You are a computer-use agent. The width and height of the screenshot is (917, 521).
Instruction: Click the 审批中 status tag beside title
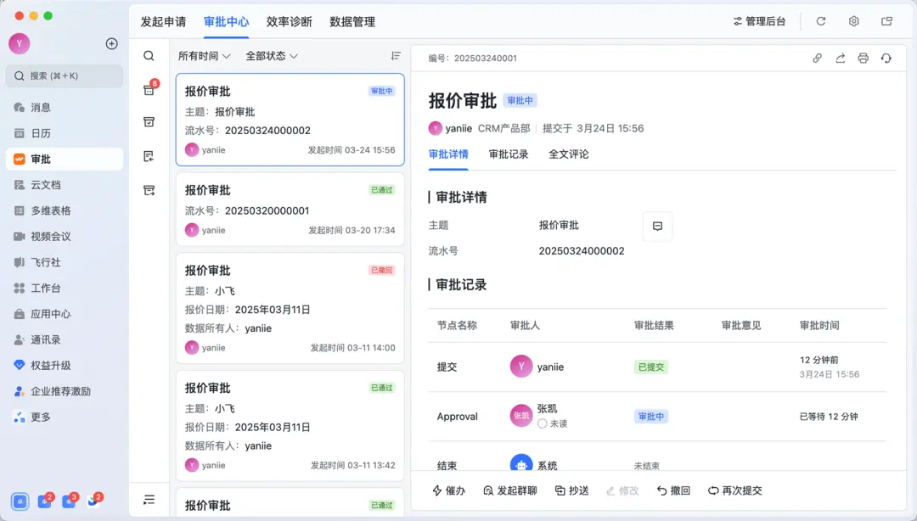[x=520, y=101]
